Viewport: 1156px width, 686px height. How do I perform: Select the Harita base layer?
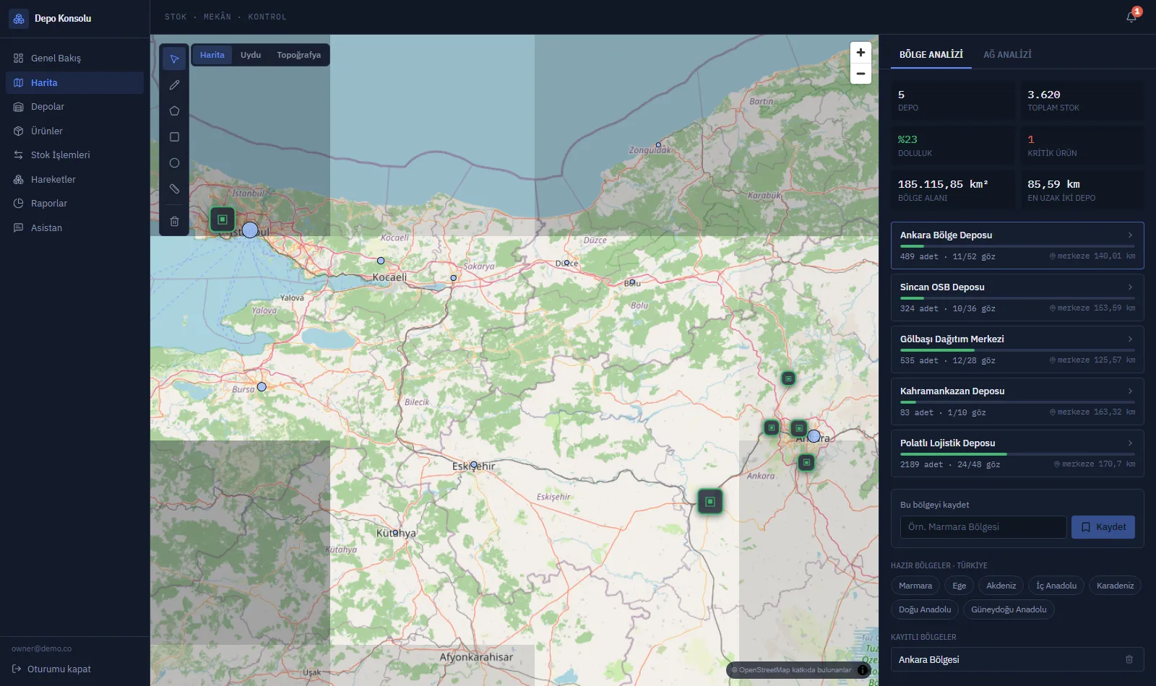tap(212, 55)
